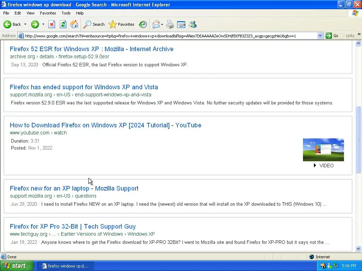Click the Mail envelope icon
Image resolution: width=362 pixels, height=271 pixels.
pyautogui.click(x=156, y=24)
